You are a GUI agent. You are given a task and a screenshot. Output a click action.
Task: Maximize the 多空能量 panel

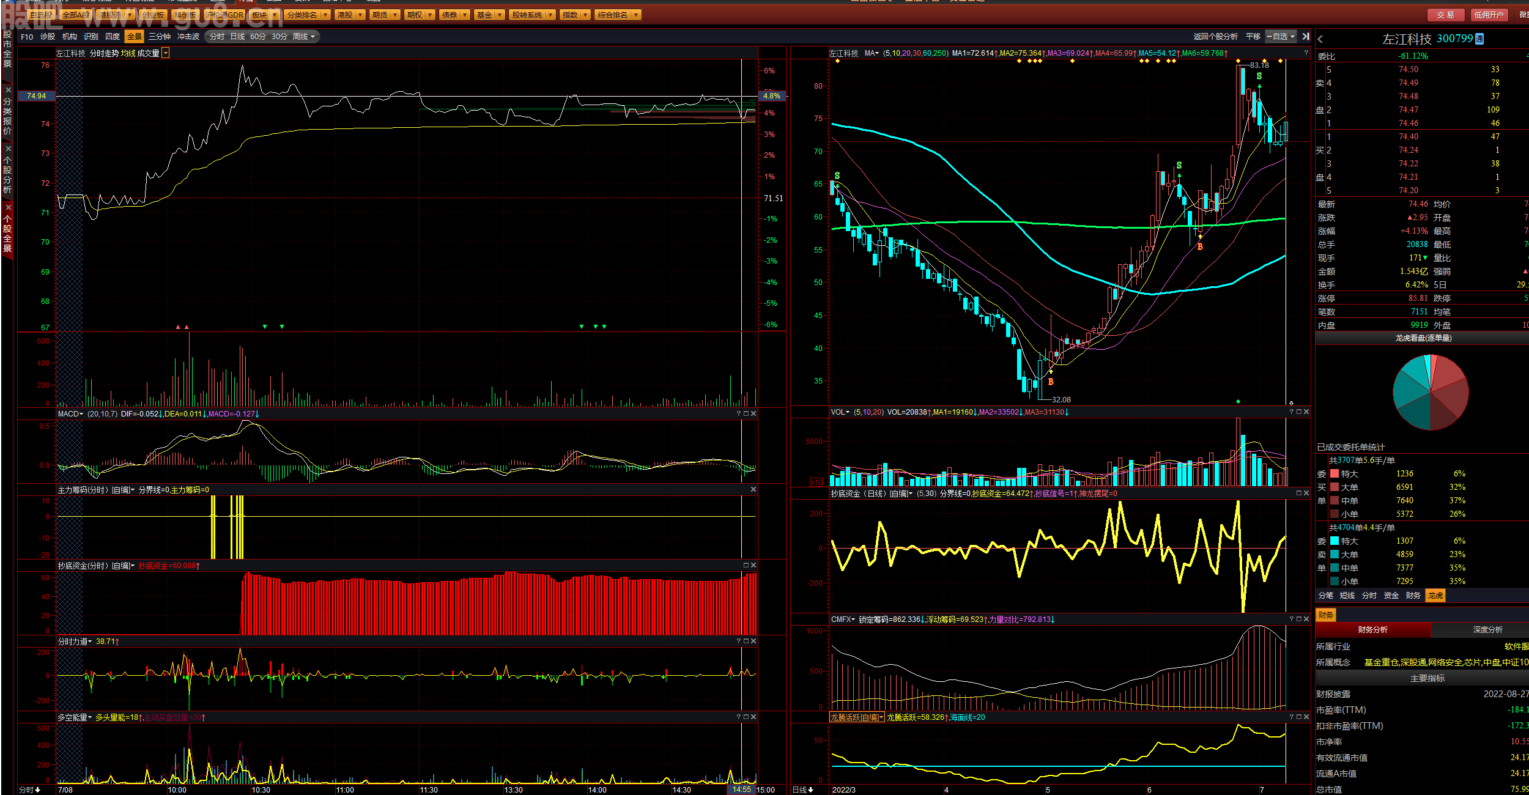(746, 717)
